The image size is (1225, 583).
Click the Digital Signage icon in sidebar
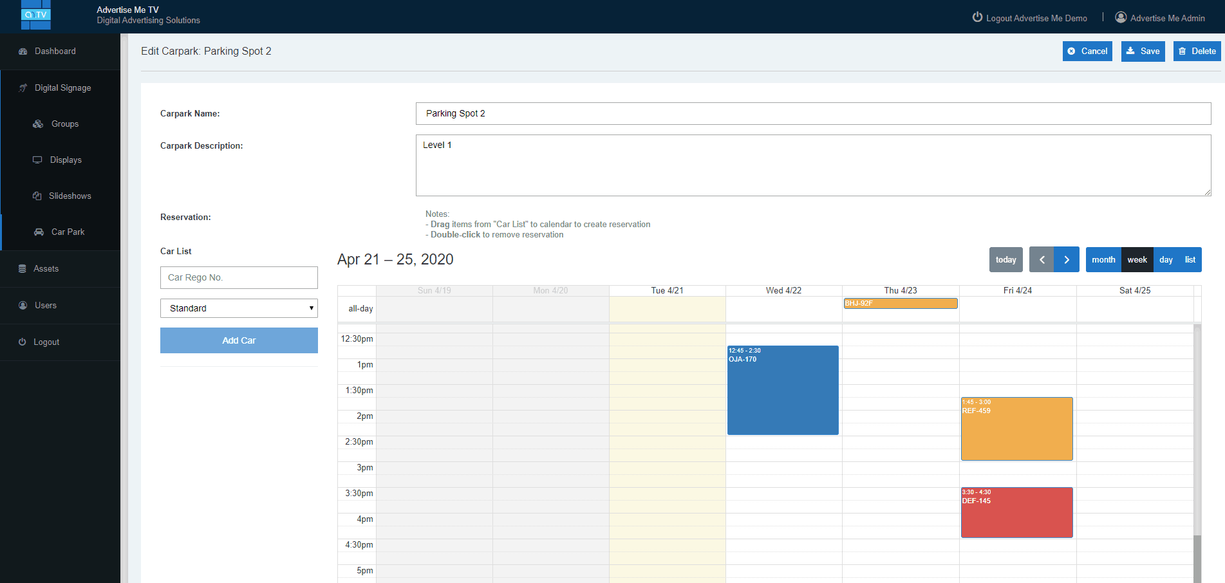pyautogui.click(x=23, y=88)
